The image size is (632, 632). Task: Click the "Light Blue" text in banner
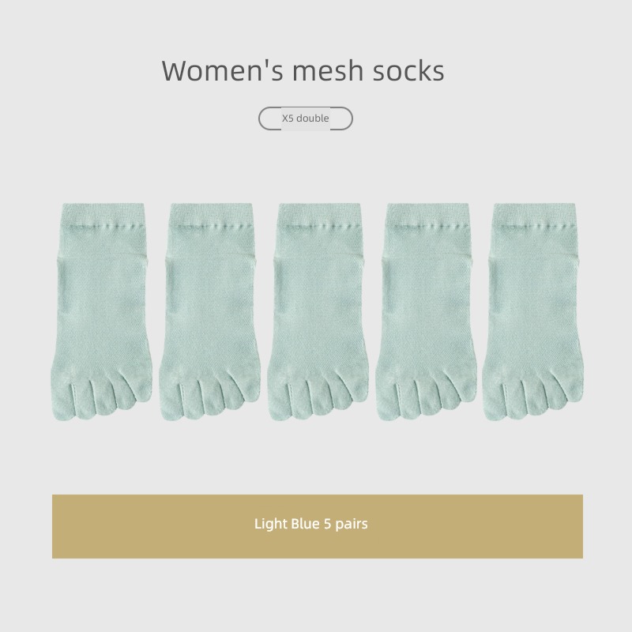pos(288,524)
